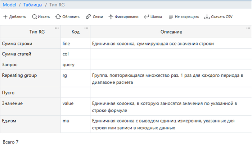Expand the Описание column options menu
Screen dimensions: 252x150
248,28
